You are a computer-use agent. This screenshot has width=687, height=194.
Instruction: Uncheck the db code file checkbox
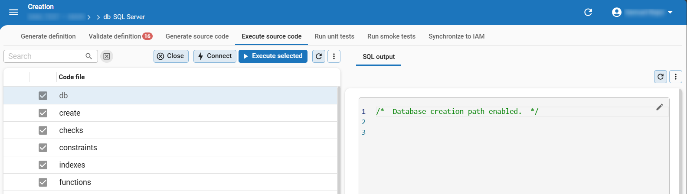point(43,96)
